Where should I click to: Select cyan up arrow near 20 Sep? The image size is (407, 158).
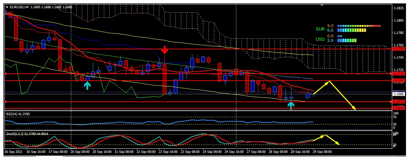pyautogui.click(x=87, y=85)
